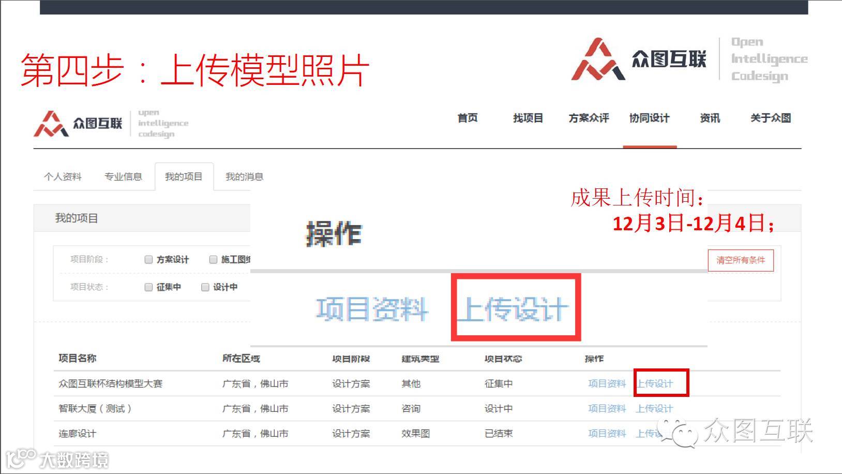Click the 已结束 status cell
This screenshot has height=474, width=842.
click(x=499, y=434)
